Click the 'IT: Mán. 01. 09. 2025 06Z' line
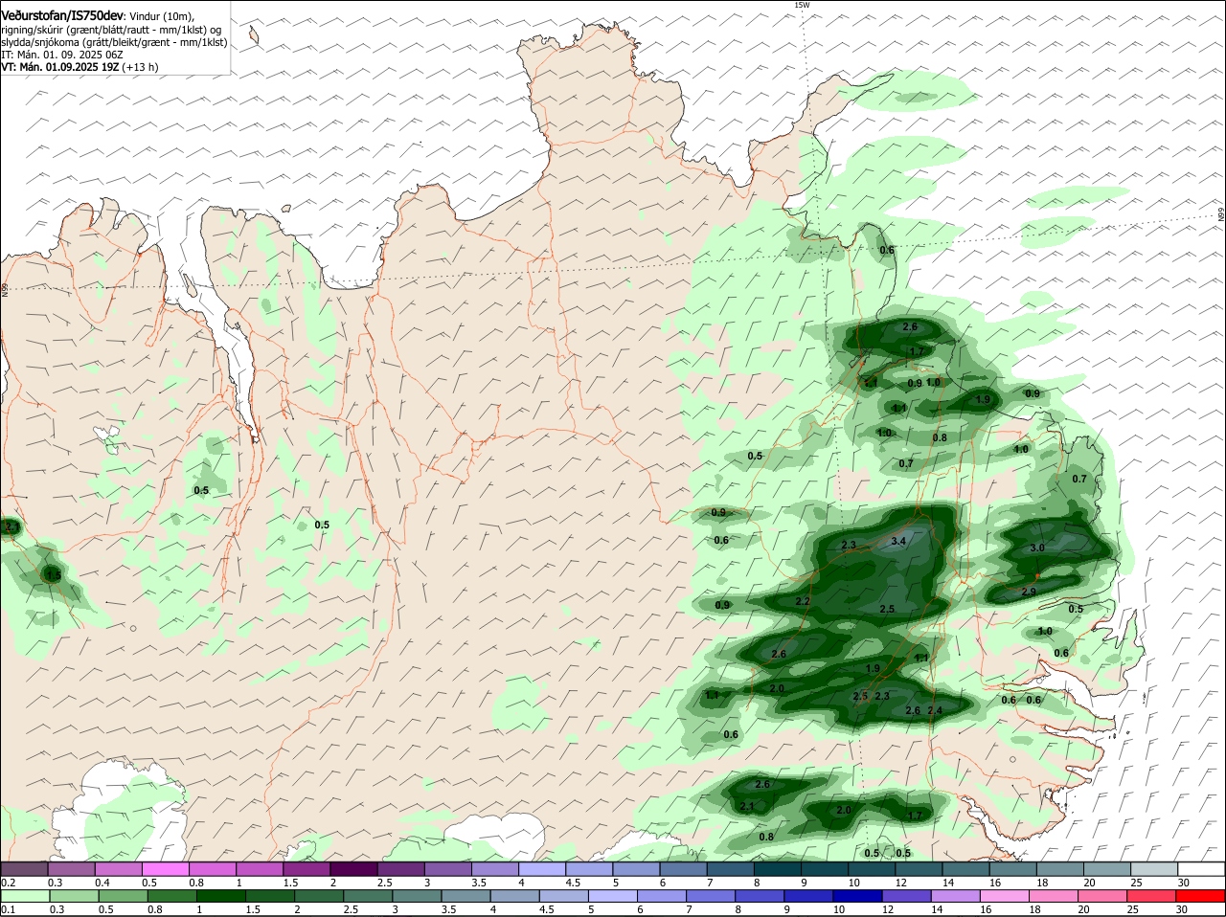Screen dimensions: 1226x917 62,55
